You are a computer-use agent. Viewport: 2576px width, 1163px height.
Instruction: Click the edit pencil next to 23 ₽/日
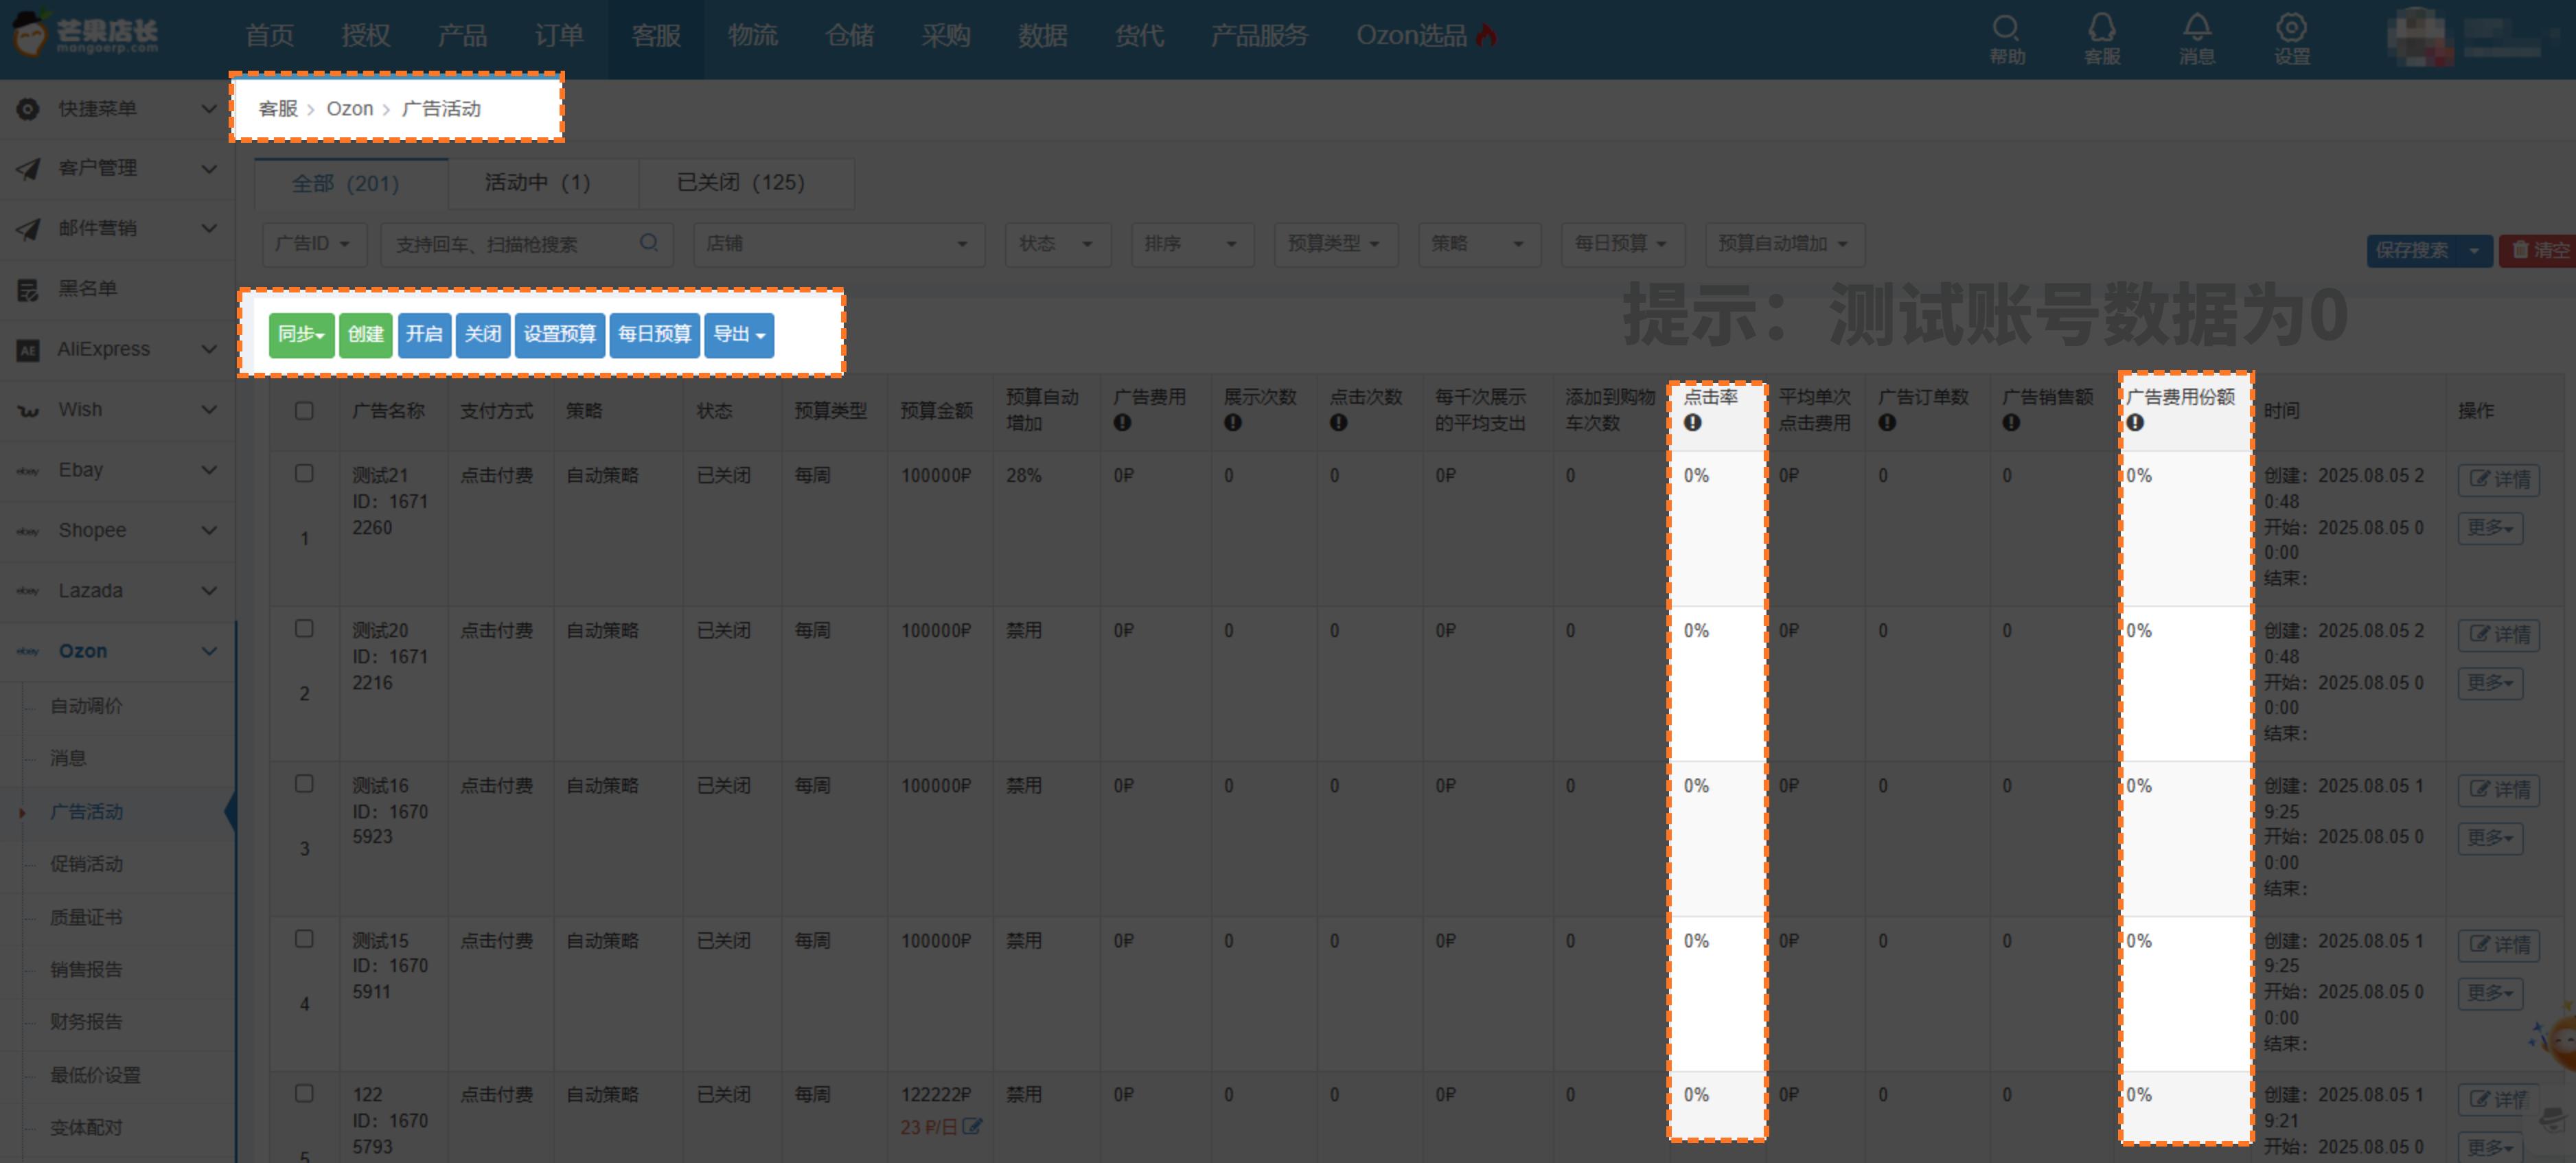click(x=972, y=1127)
